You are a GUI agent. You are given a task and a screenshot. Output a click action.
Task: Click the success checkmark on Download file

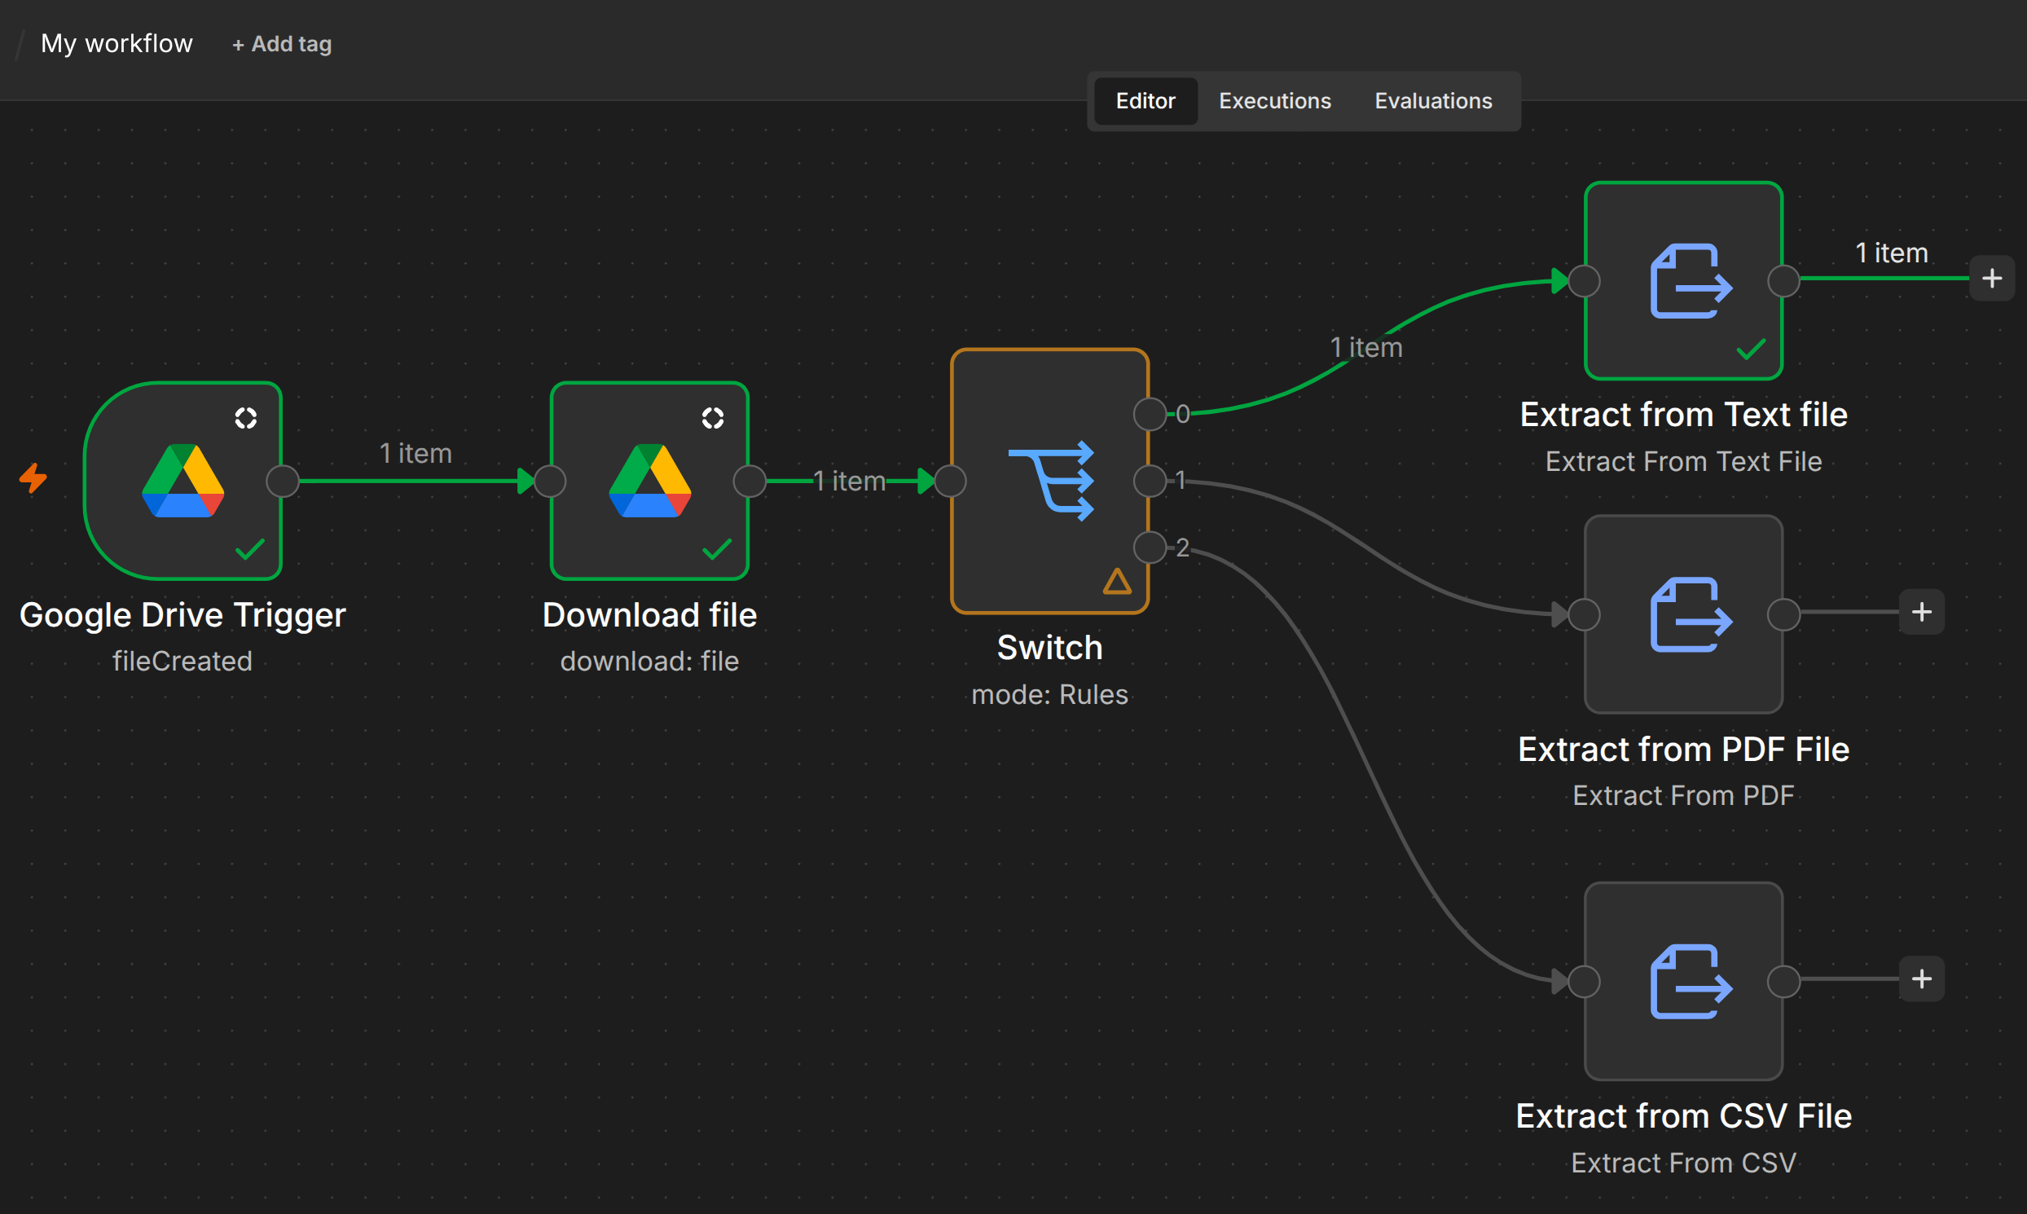click(717, 549)
